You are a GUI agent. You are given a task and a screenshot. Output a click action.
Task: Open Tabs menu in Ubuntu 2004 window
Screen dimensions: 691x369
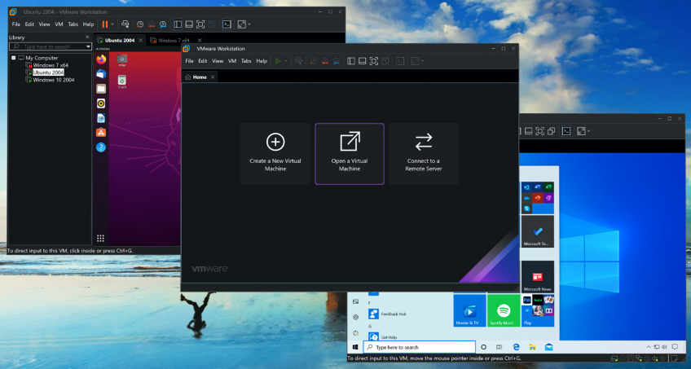(x=73, y=24)
